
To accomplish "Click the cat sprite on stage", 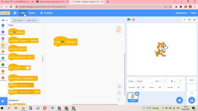I will pyautogui.click(x=161, y=49).
